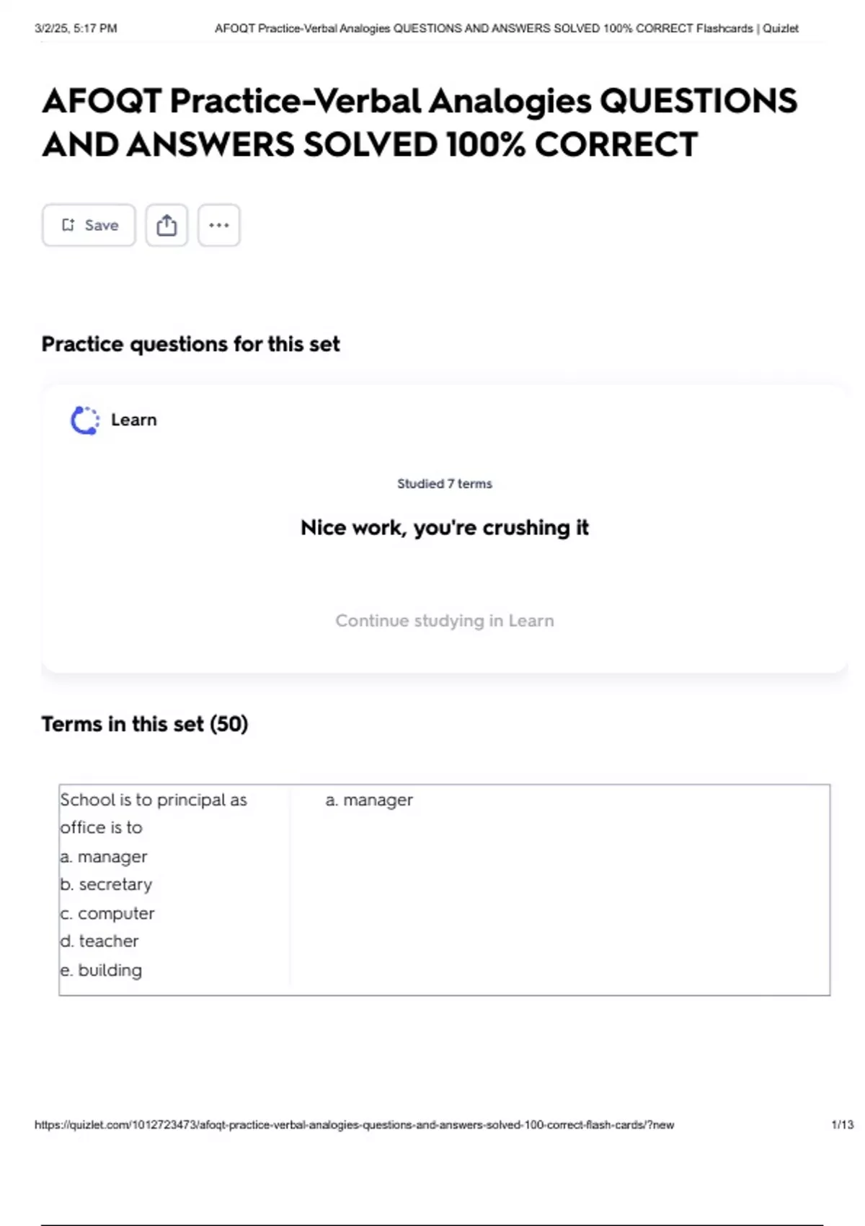Viewport: 865px width, 1226px height.
Task: Open the three-dots more options menu
Action: 219,225
